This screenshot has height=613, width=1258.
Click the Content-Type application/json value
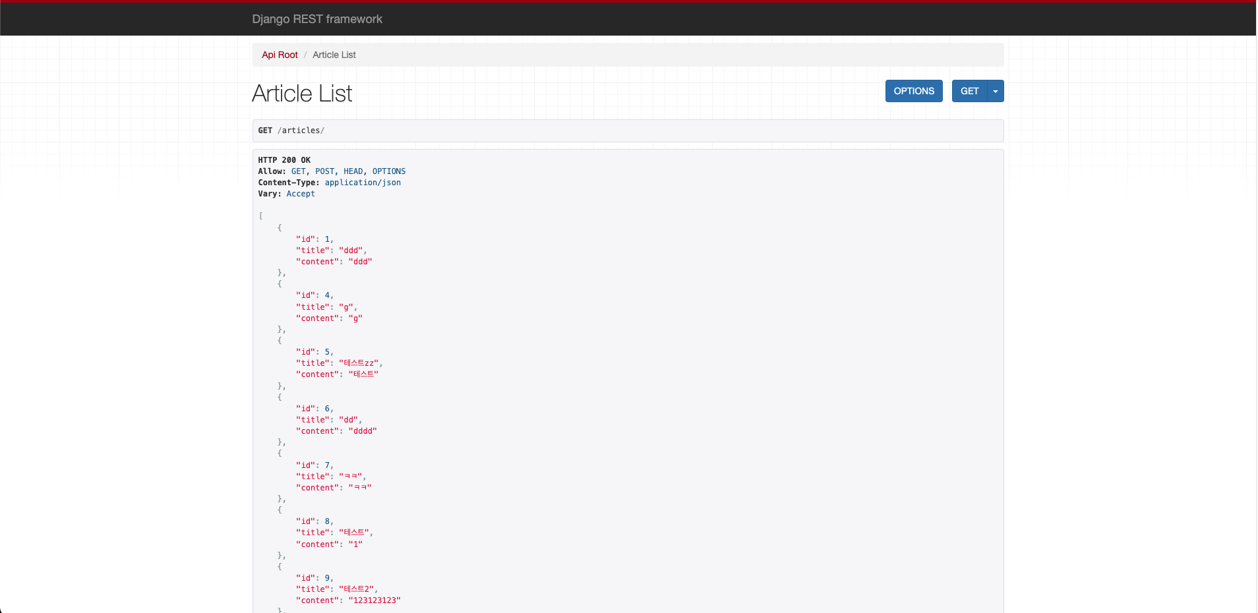click(x=363, y=183)
